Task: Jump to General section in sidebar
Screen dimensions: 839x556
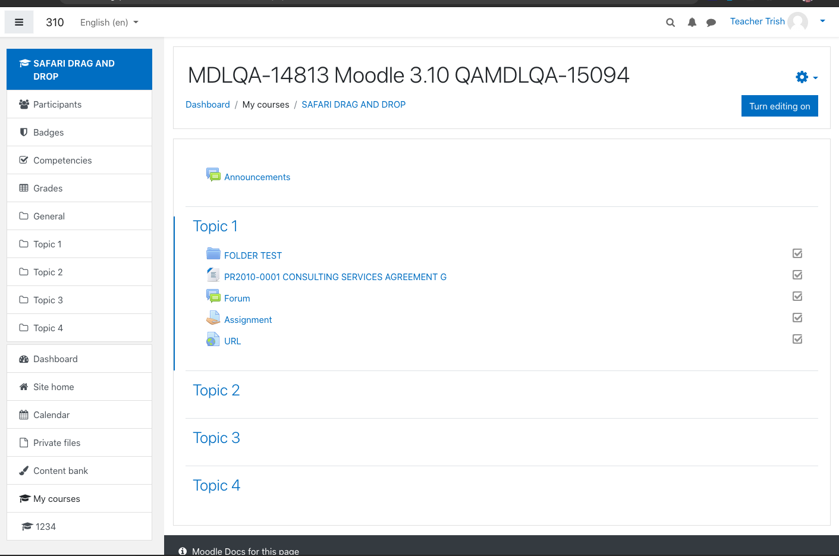Action: point(79,216)
